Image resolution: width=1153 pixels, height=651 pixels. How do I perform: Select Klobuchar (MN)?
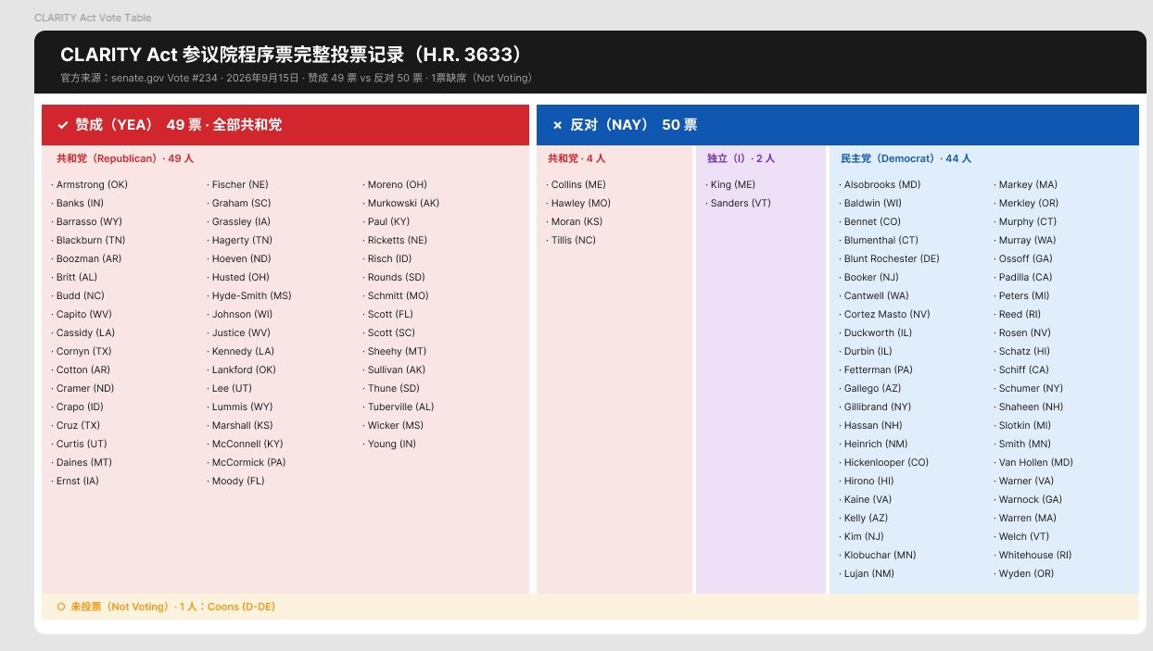tap(880, 555)
